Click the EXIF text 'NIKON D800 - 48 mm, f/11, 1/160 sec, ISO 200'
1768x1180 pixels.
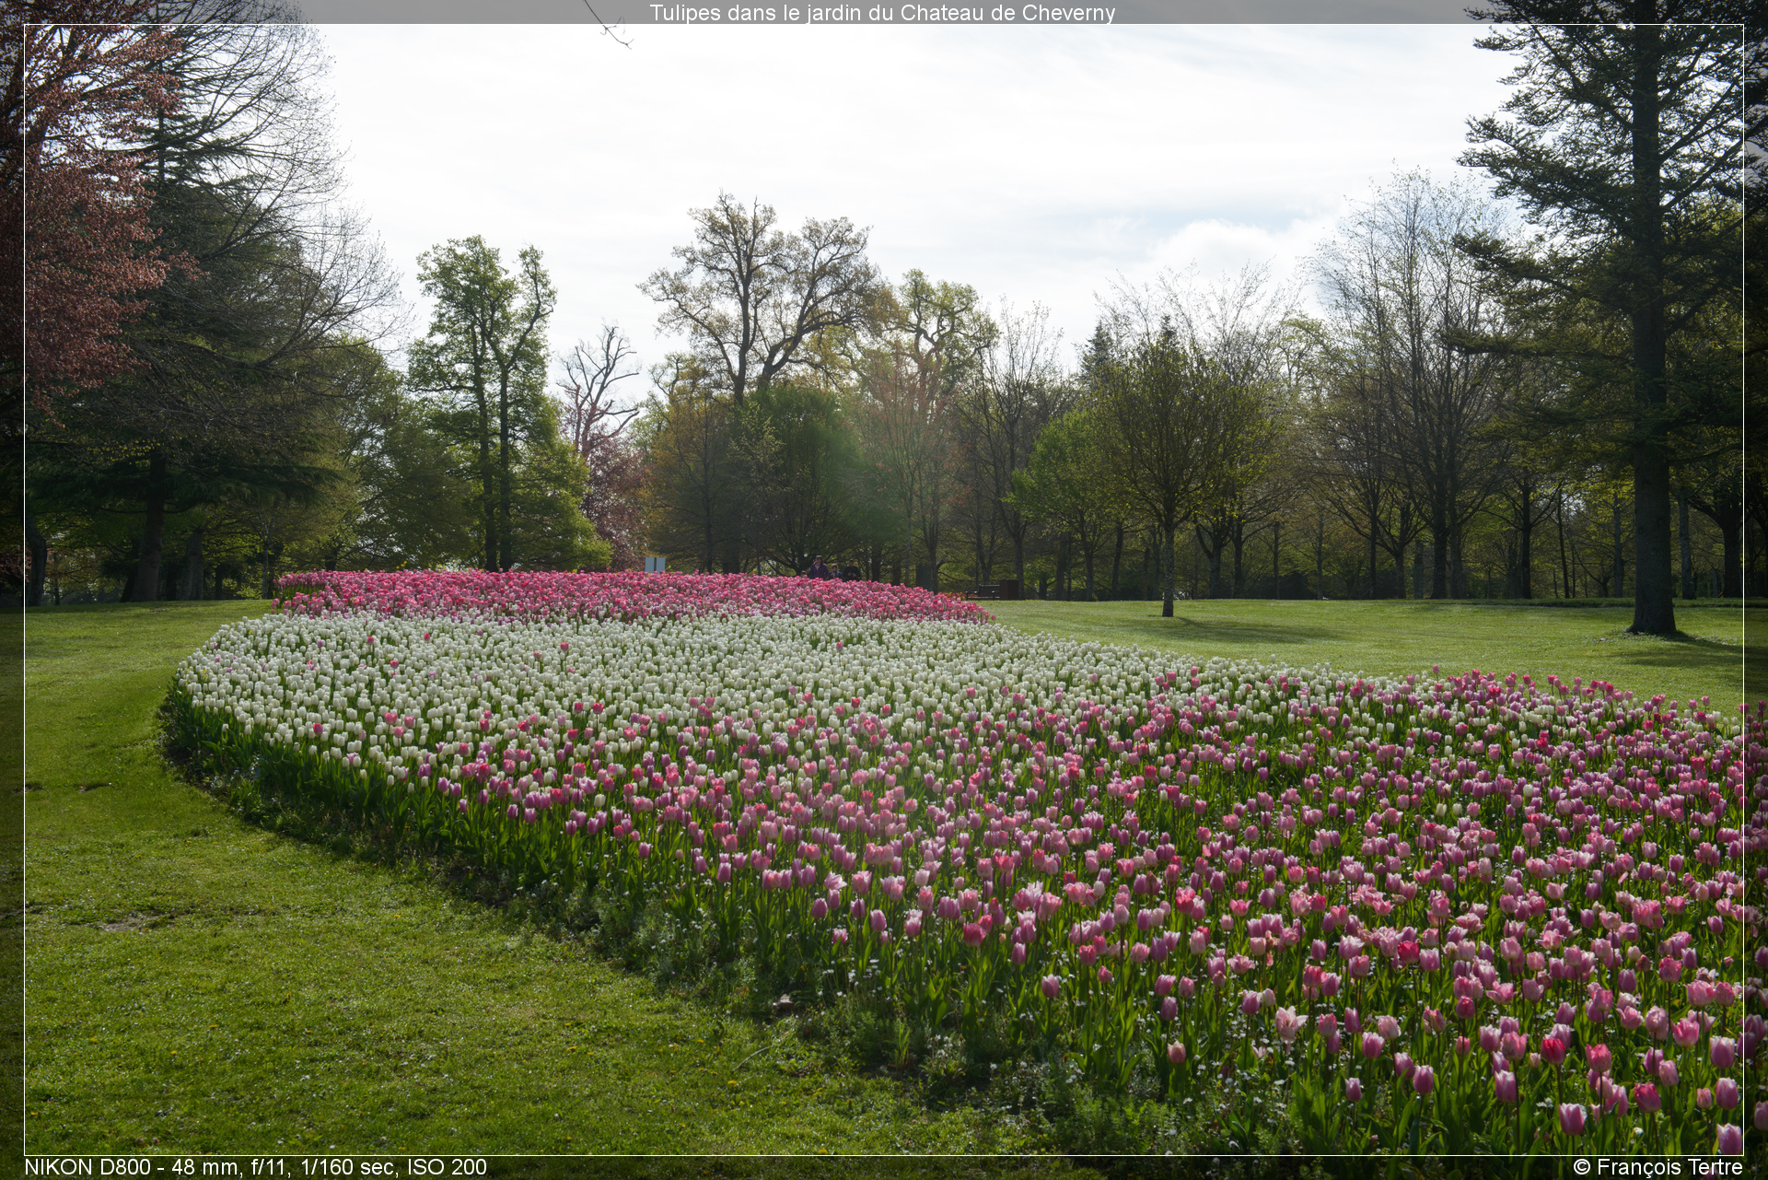[x=256, y=1167]
